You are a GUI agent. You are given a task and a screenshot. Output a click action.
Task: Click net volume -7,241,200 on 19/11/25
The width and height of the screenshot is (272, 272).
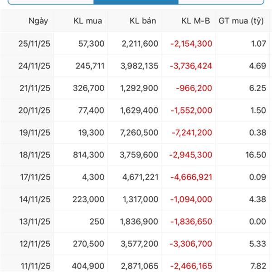[192, 132]
